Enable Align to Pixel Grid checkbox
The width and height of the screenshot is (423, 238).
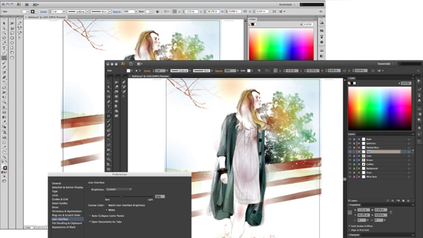coord(350,230)
